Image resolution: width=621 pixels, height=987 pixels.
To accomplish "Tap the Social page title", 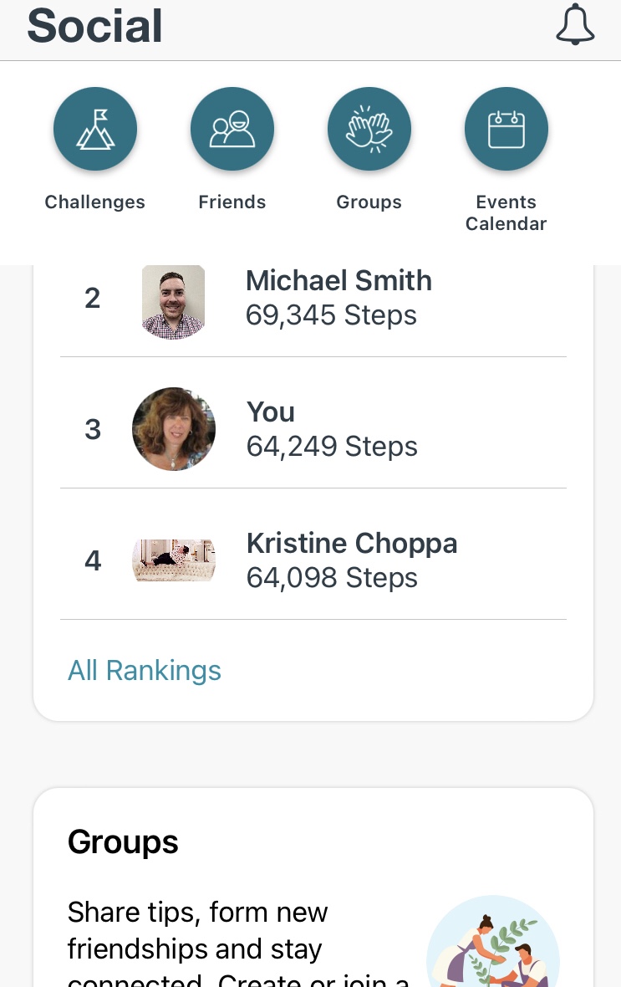I will pos(95,27).
